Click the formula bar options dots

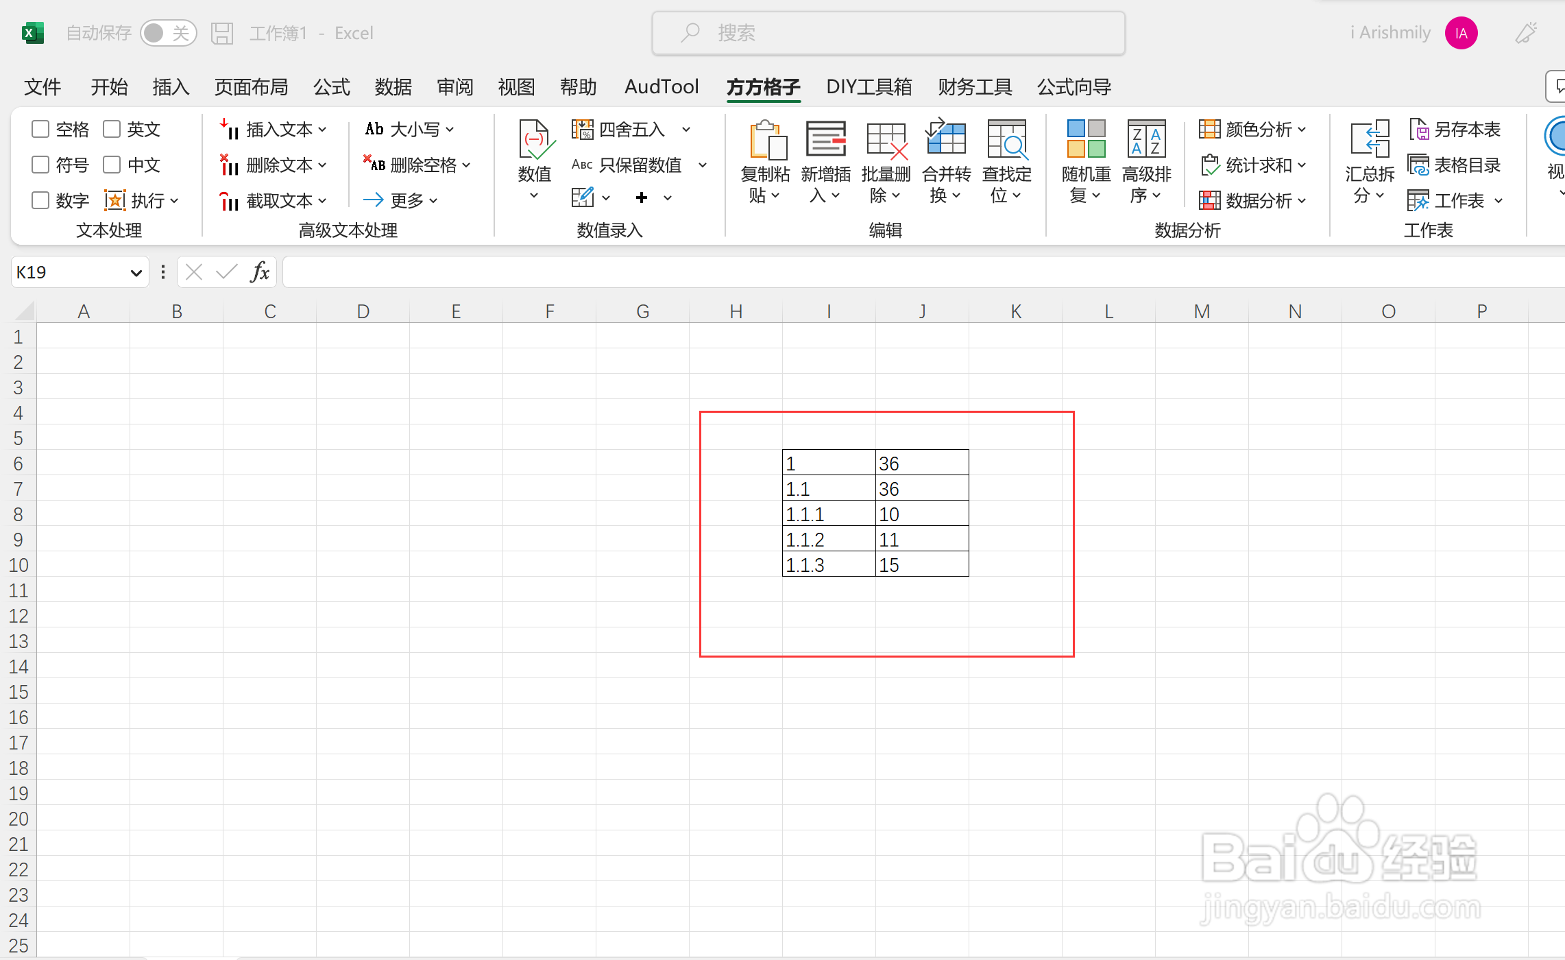pyautogui.click(x=163, y=272)
